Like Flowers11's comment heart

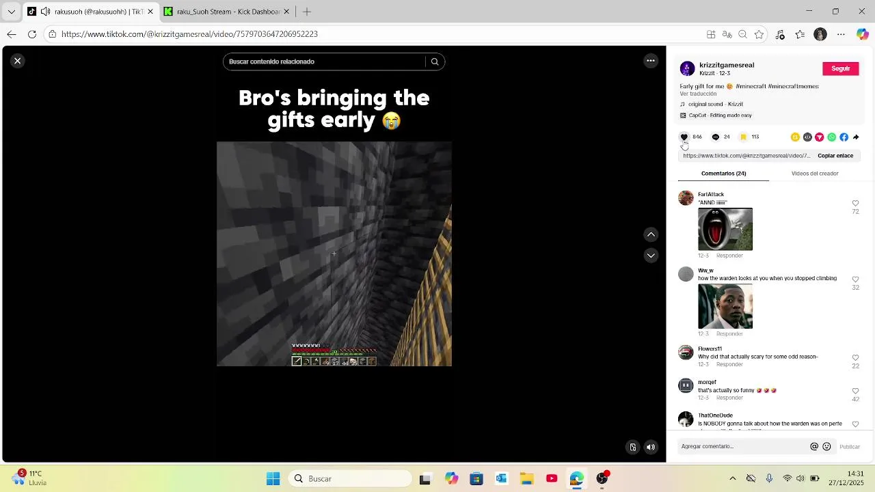pyautogui.click(x=855, y=358)
